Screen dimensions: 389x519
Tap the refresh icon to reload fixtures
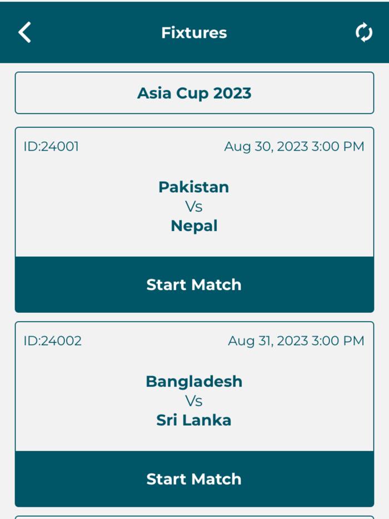364,32
